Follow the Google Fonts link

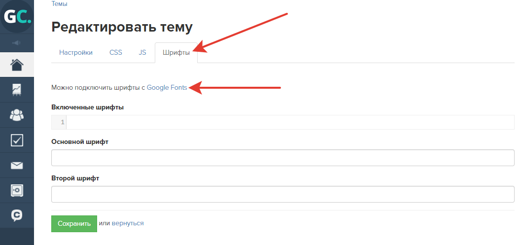coord(167,88)
